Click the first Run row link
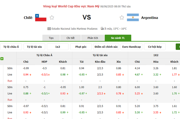The image size is (180, 119). point(10,81)
